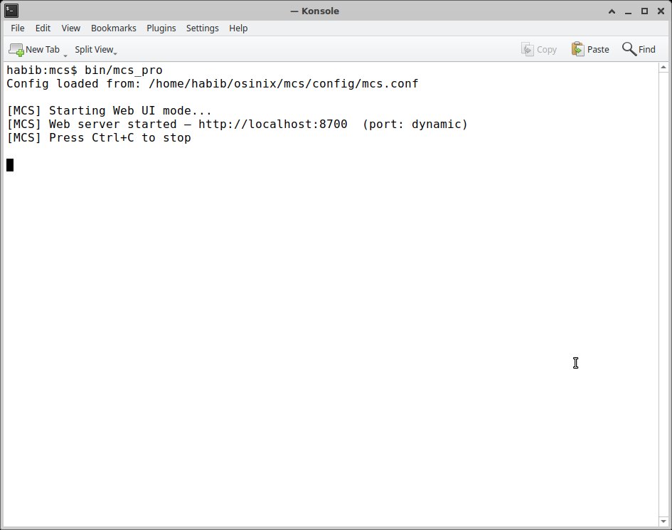This screenshot has height=530, width=672.
Task: Open the Plugins menu
Action: (x=161, y=28)
